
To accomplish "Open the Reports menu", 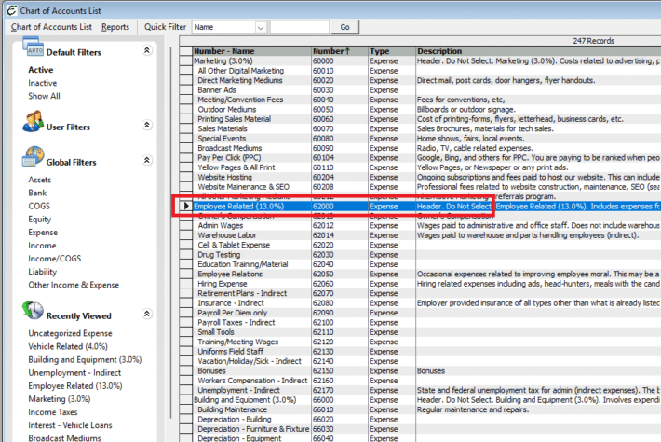I will click(115, 27).
